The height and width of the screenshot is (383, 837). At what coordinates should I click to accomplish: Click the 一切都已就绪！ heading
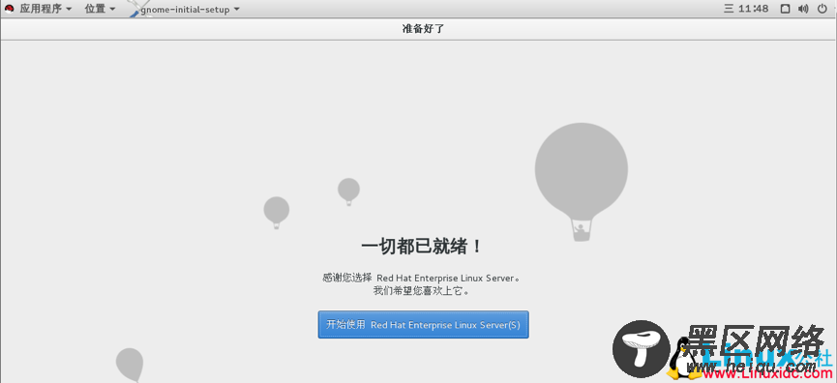[422, 247]
